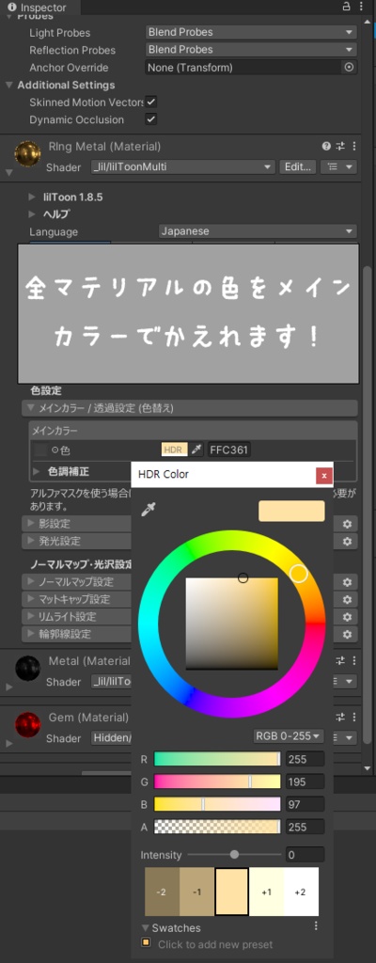Click the Intensity value field
This screenshot has height=963, width=376.
305,854
